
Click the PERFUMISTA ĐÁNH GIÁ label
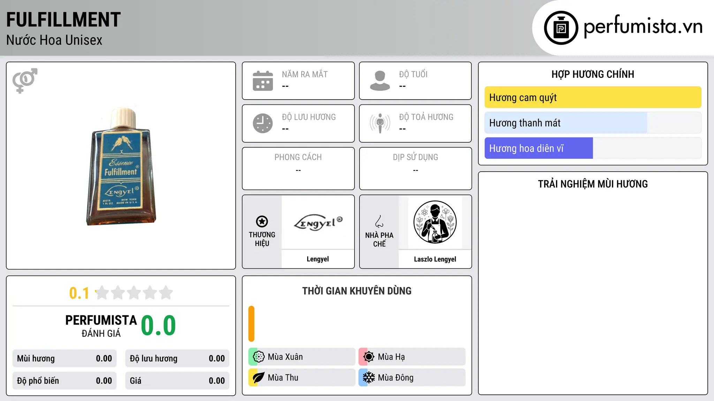click(101, 326)
